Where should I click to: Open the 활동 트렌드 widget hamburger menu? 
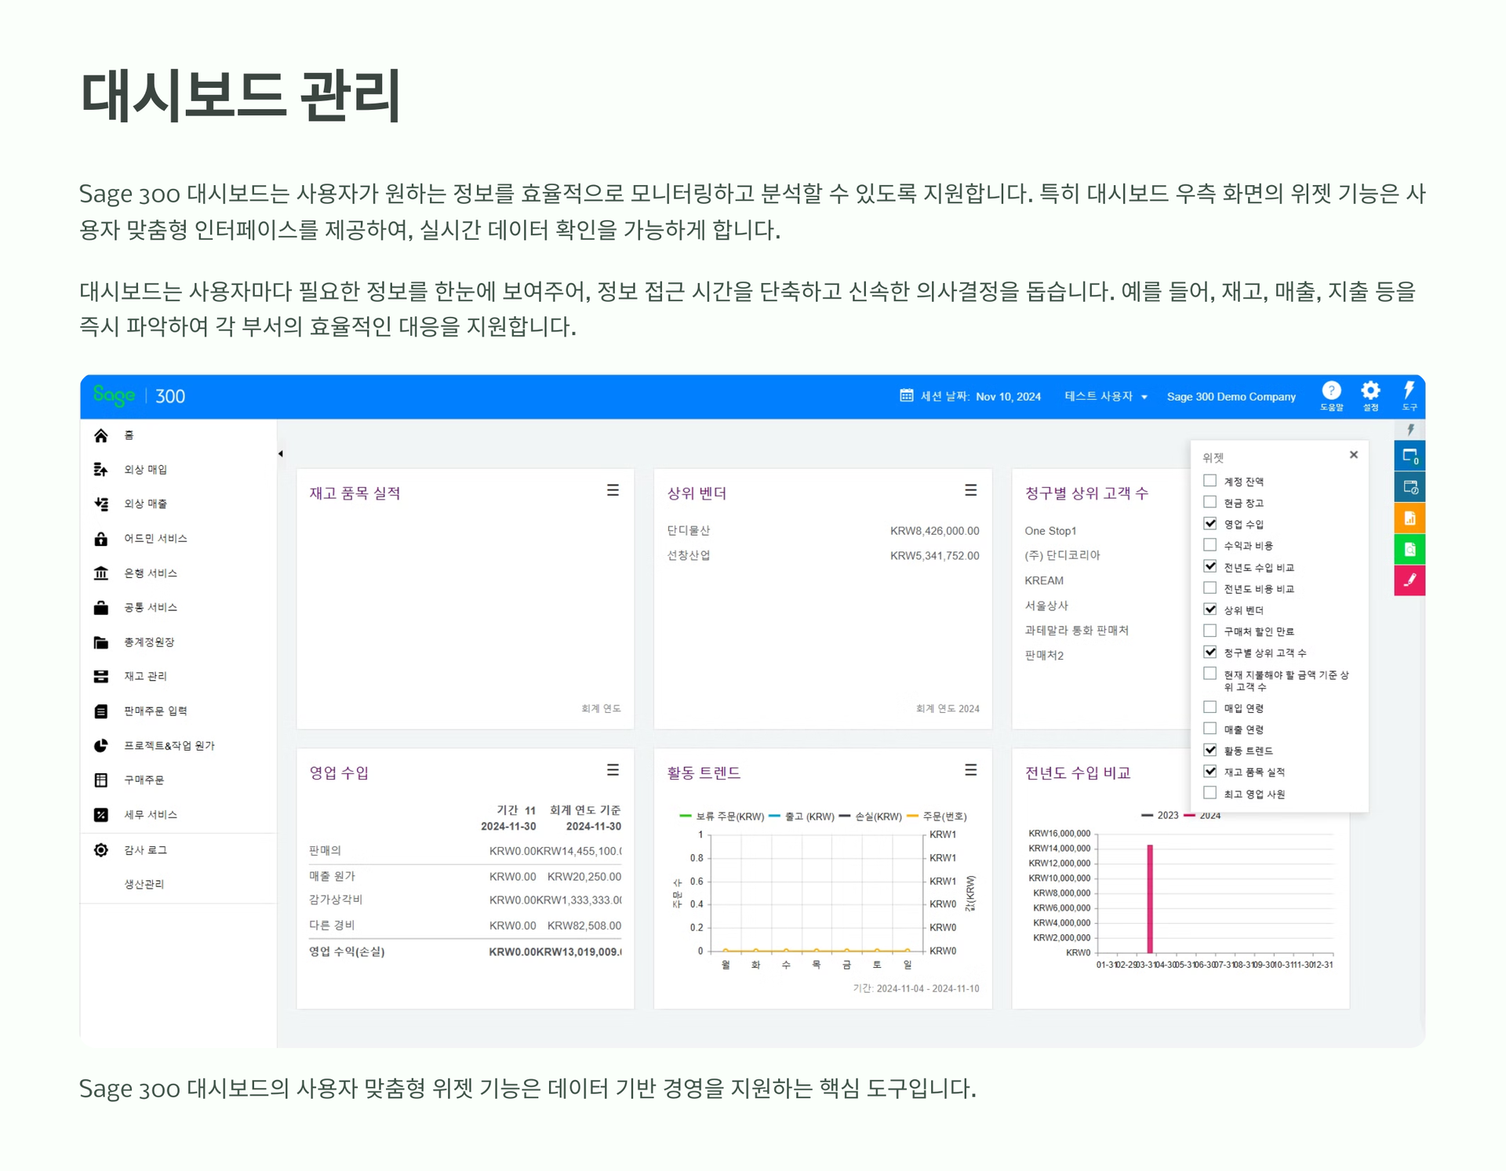click(970, 770)
